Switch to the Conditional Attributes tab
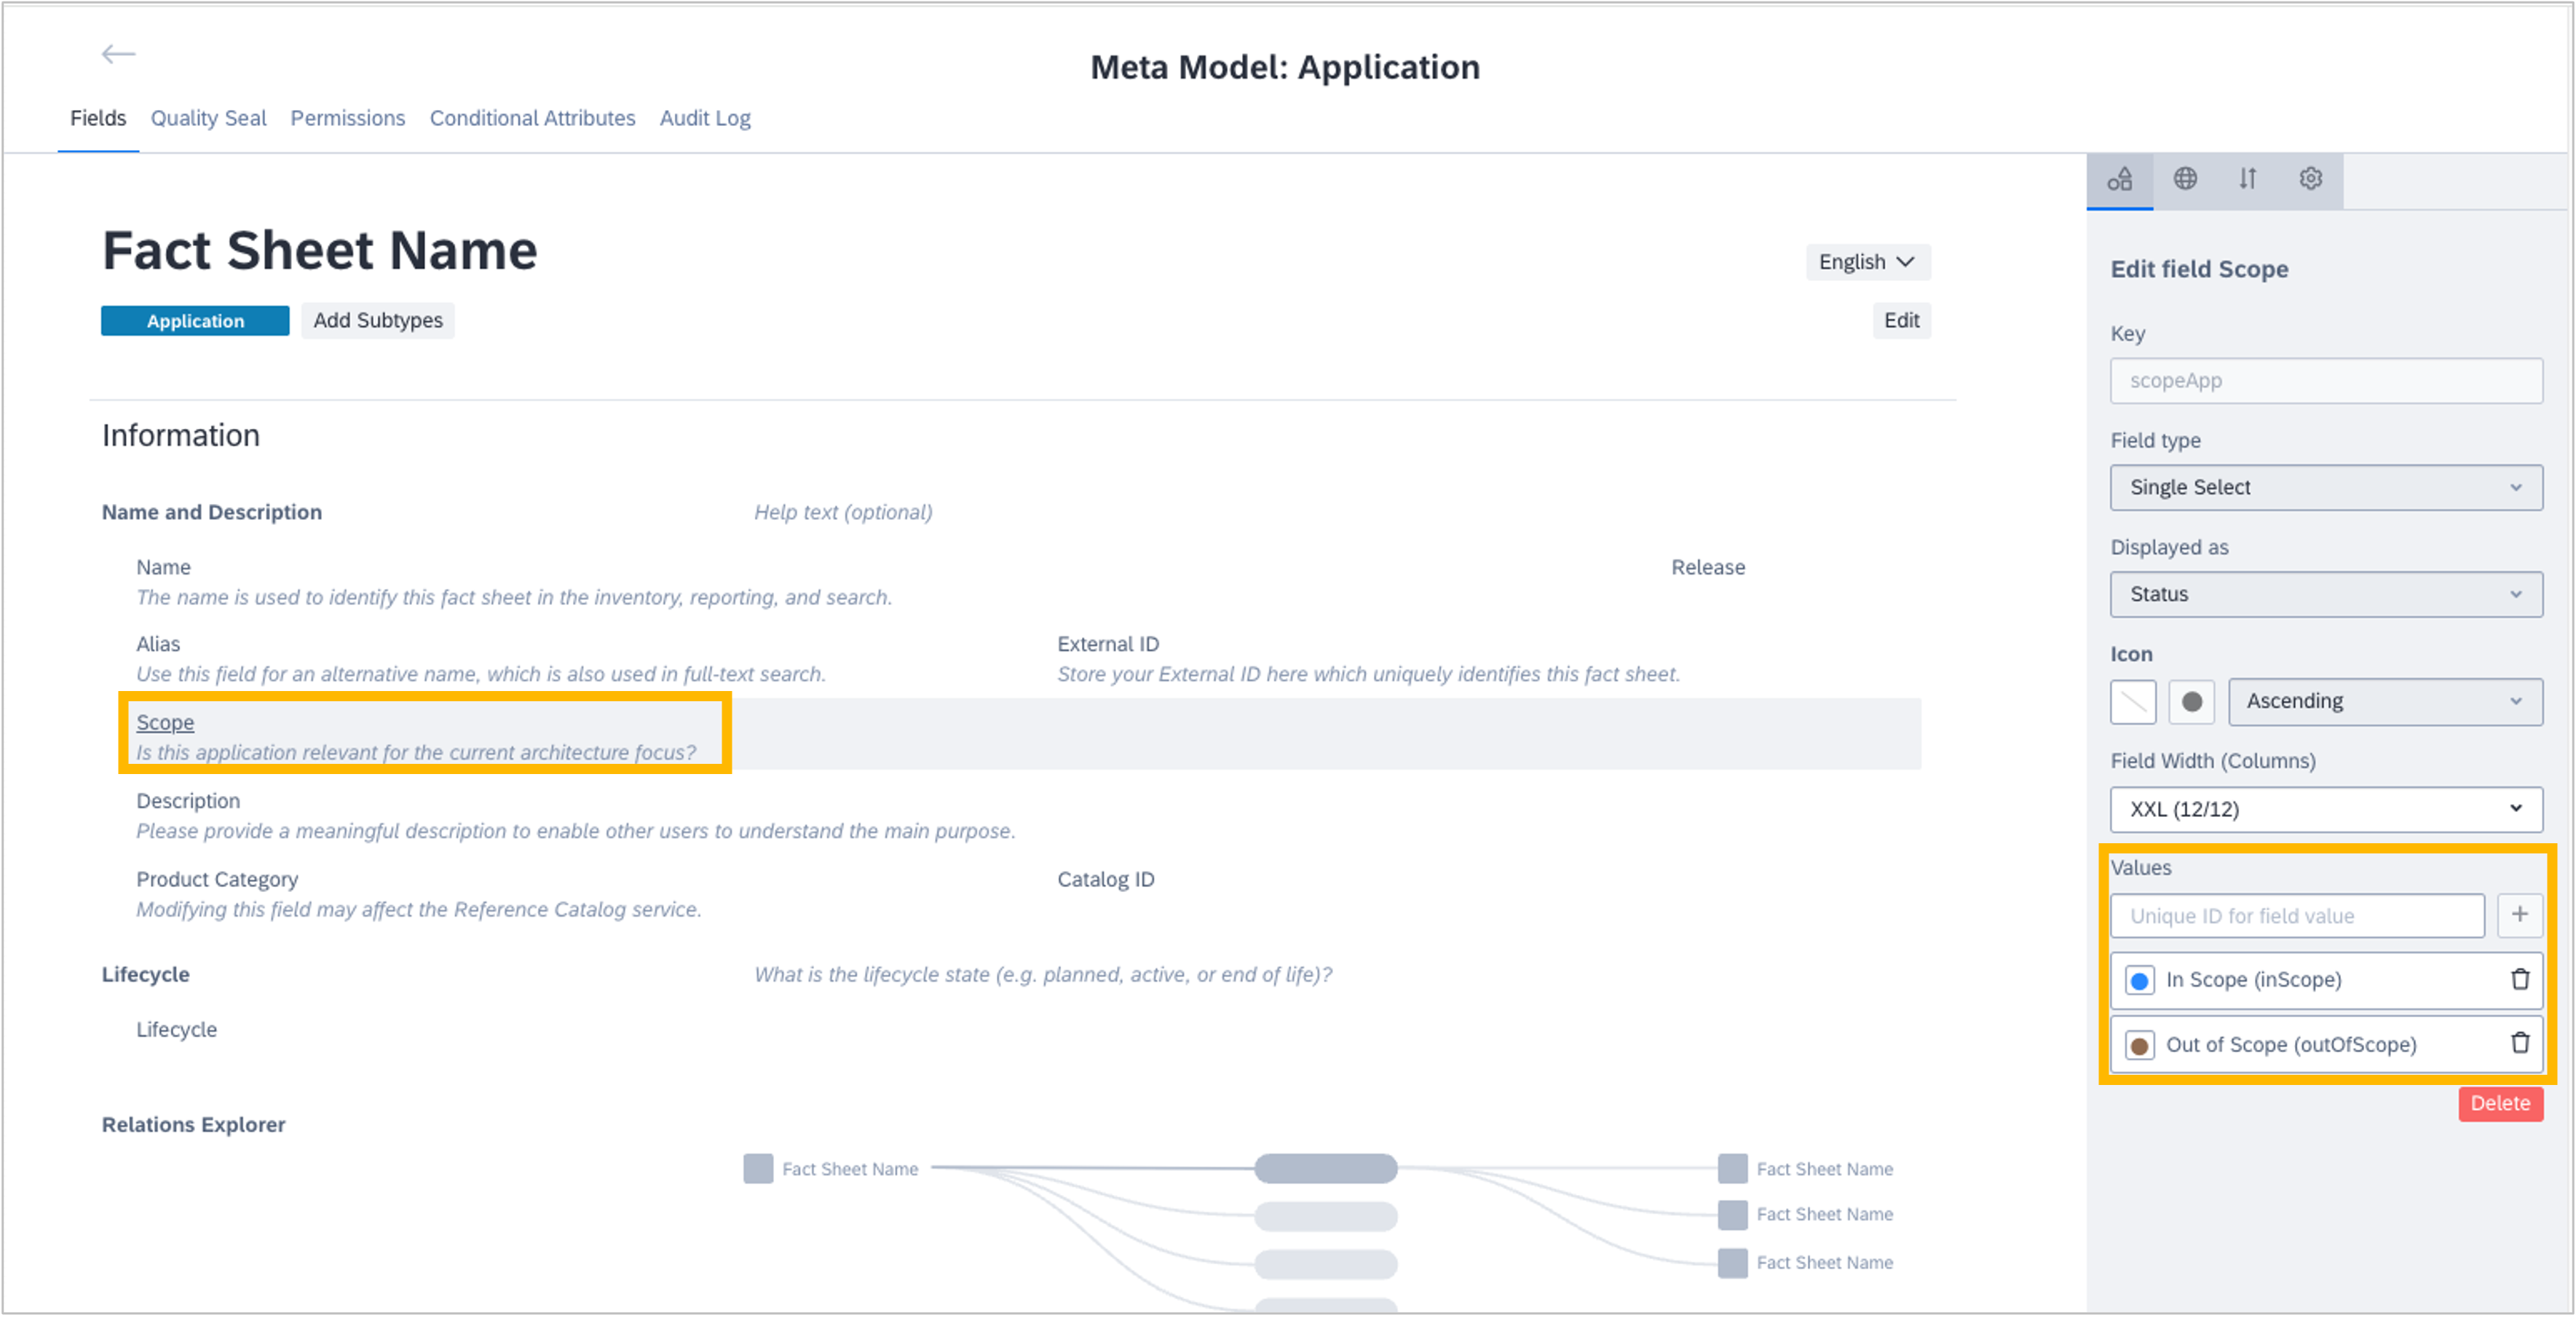Image resolution: width=2576 pixels, height=1318 pixels. [532, 118]
